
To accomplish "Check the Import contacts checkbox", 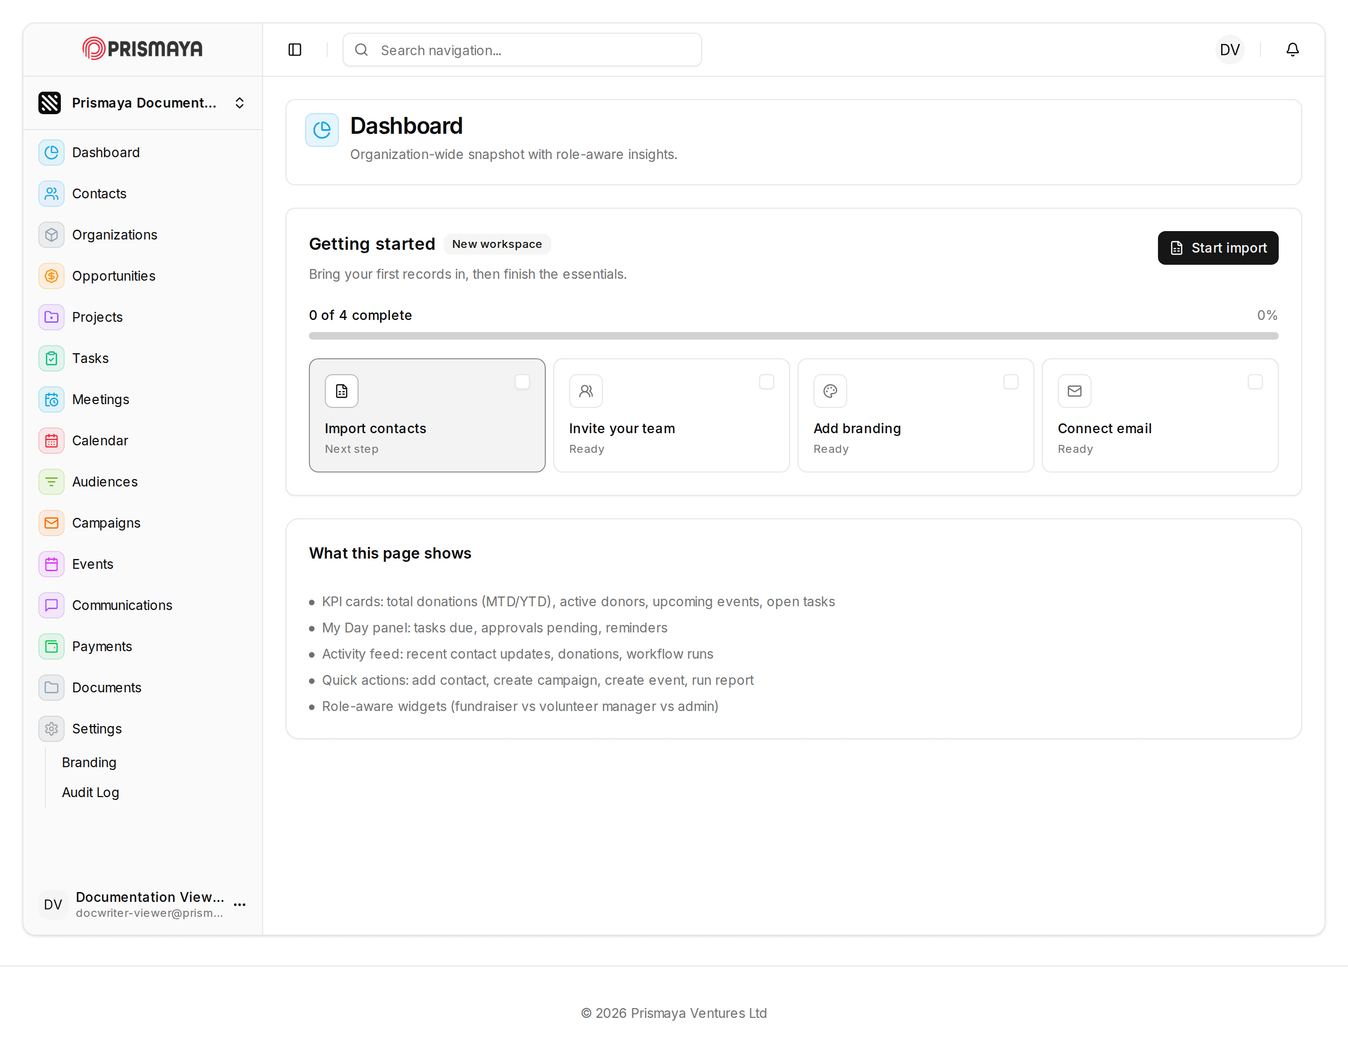I will tap(522, 382).
